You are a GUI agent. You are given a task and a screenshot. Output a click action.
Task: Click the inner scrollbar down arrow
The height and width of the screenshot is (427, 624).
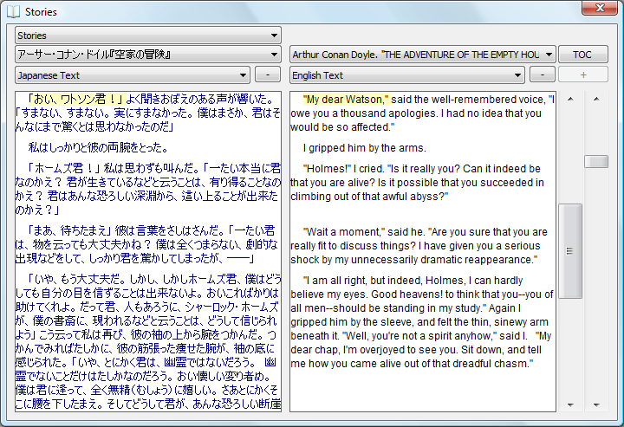(x=570, y=404)
